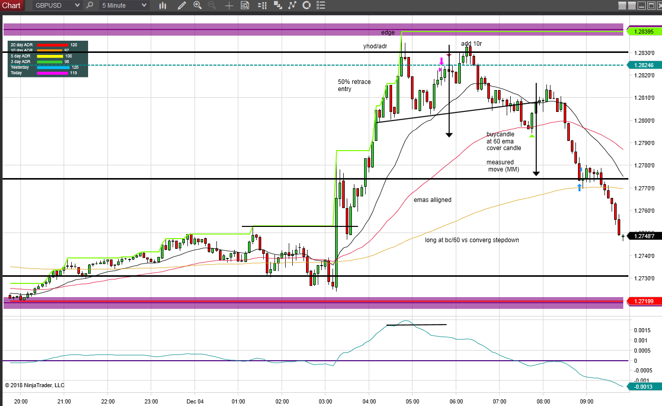Viewport: 662px width, 406px height.
Task: Open the bar type chart style icon
Action: tap(163, 6)
